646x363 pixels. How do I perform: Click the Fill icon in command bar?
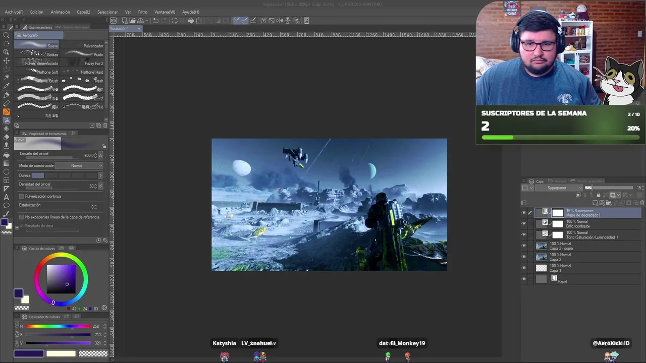click(x=190, y=21)
